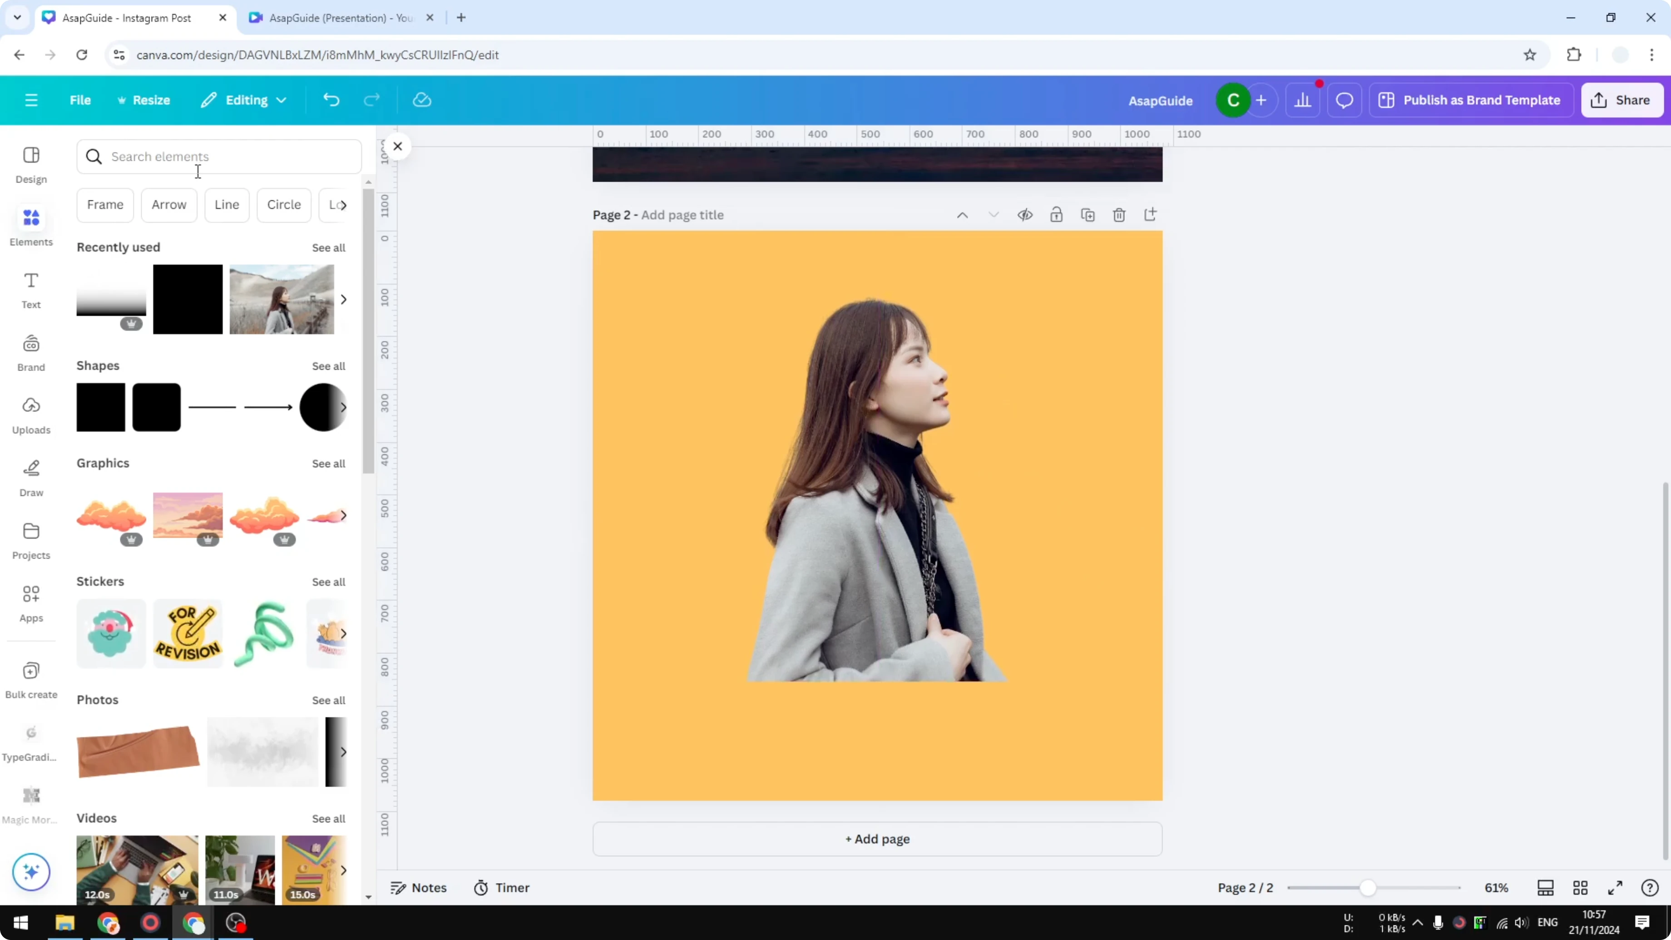Open the Projects panel
Screen dimensions: 1671x940
(x=30, y=540)
